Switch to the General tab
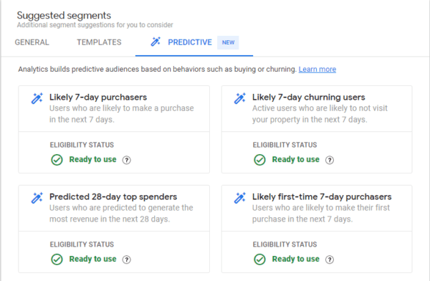Screen dimensions: 430x281 [x=32, y=42]
